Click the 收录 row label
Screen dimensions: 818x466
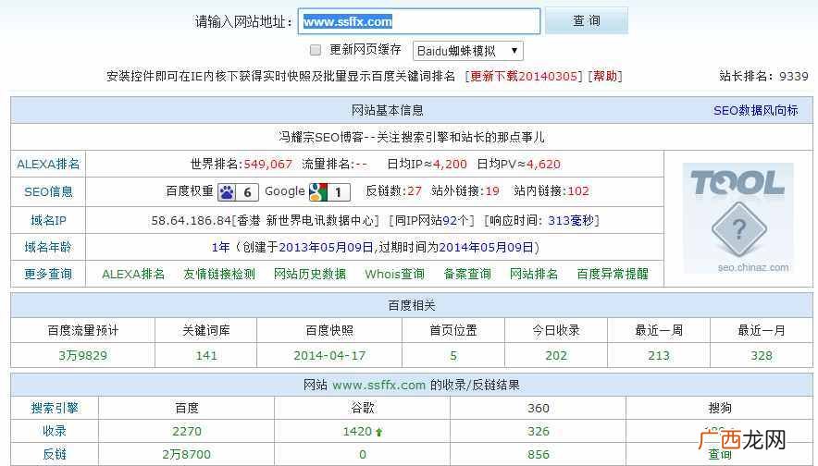[x=55, y=431]
